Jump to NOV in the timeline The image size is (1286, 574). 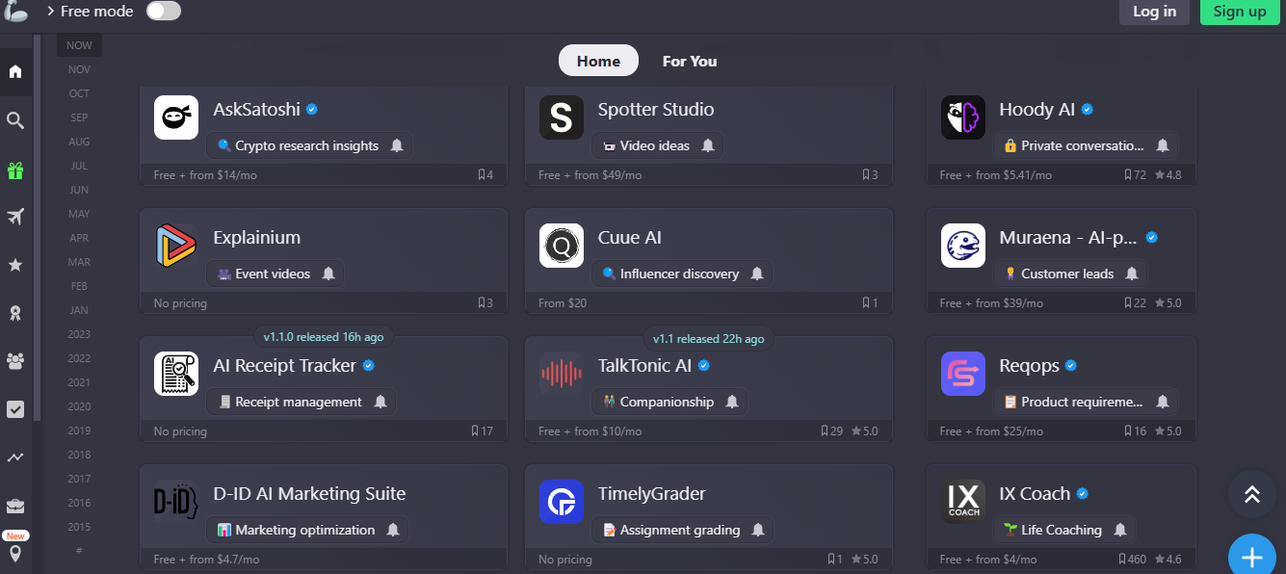79,69
